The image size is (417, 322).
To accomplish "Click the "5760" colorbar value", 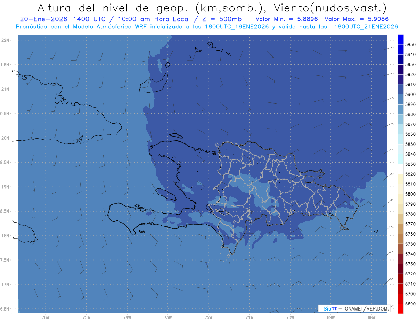I will pos(410,234).
